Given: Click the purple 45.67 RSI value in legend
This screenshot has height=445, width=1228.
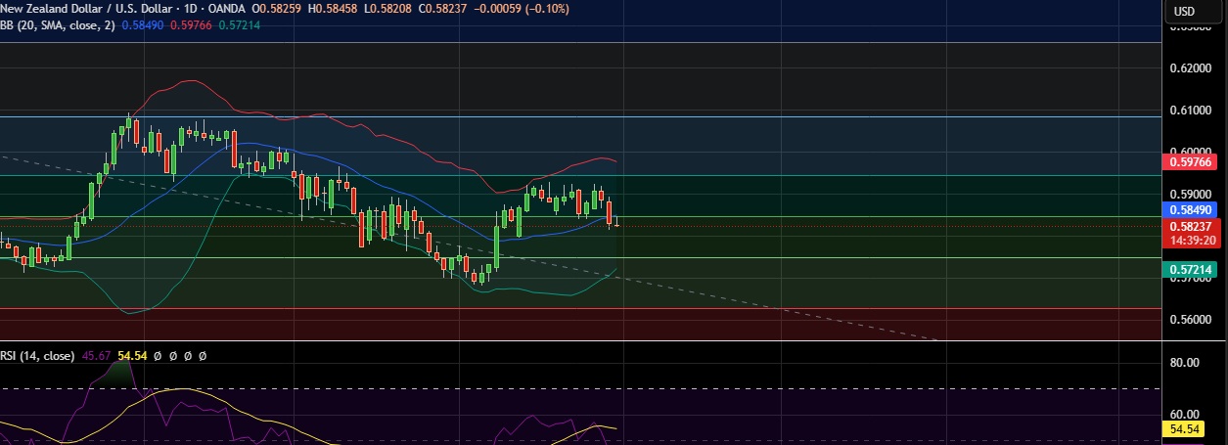Looking at the screenshot, I should (x=96, y=356).
